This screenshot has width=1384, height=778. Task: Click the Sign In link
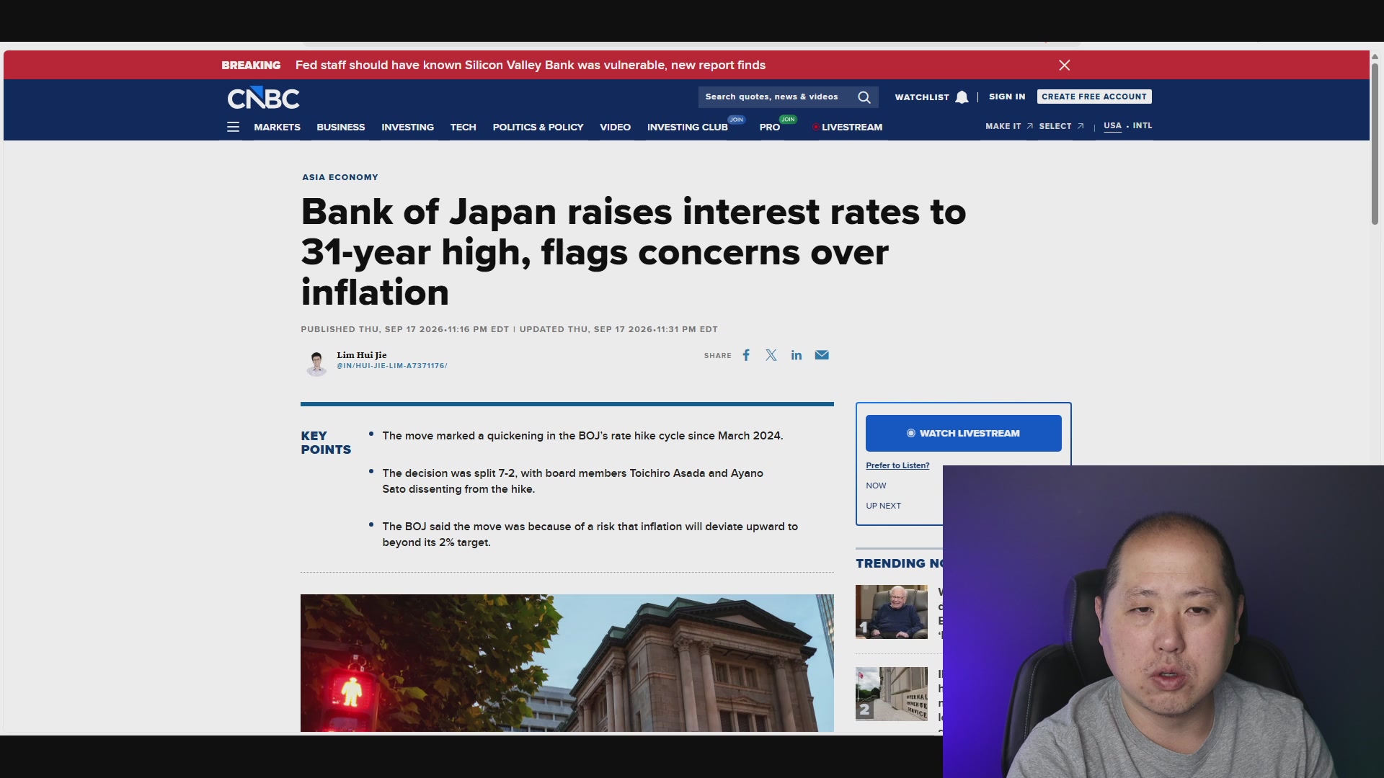pyautogui.click(x=1006, y=97)
